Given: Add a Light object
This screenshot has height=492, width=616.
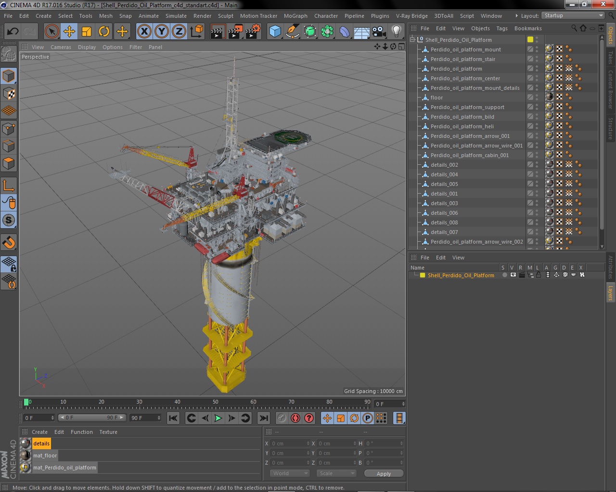Looking at the screenshot, I should pyautogui.click(x=397, y=32).
